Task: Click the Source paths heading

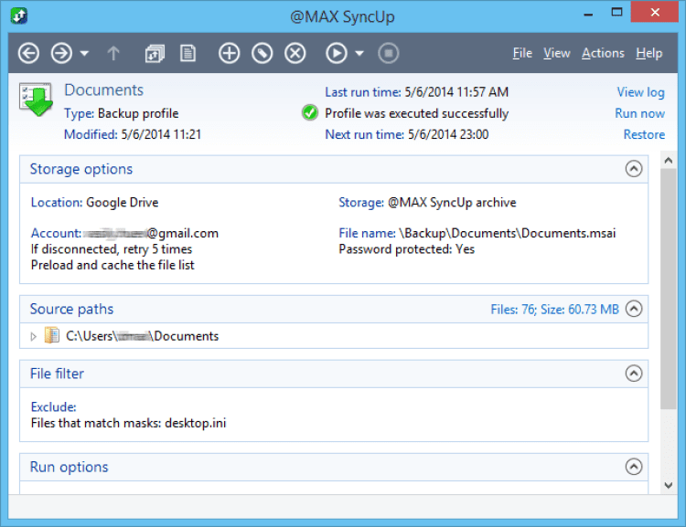Action: point(71,309)
